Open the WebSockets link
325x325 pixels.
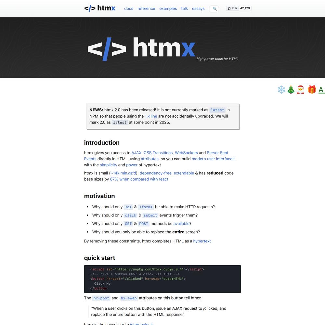point(186,153)
